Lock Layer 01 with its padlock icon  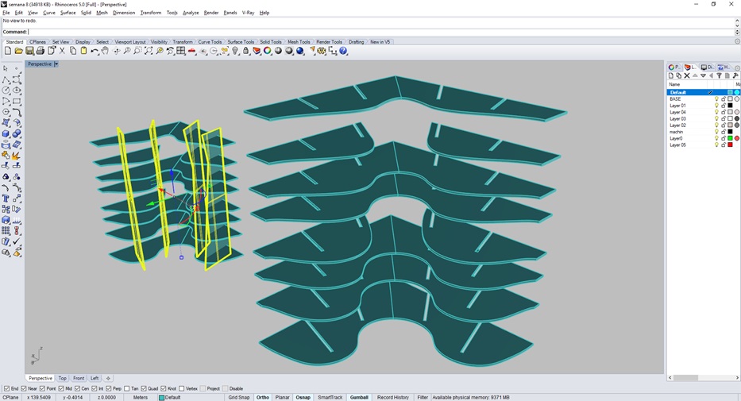tap(724, 106)
